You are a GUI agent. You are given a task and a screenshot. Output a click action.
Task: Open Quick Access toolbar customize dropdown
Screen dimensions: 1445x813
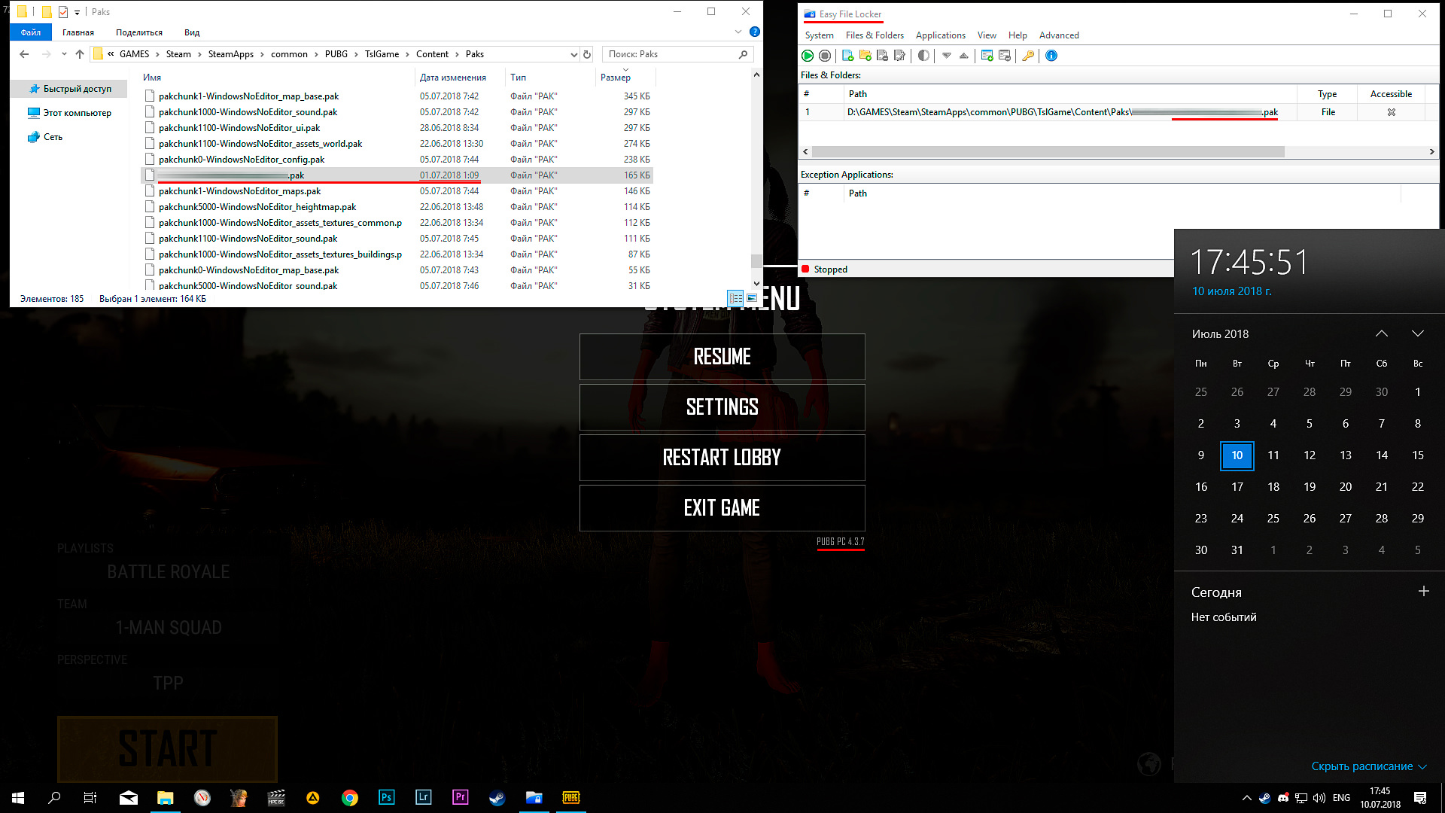click(77, 12)
